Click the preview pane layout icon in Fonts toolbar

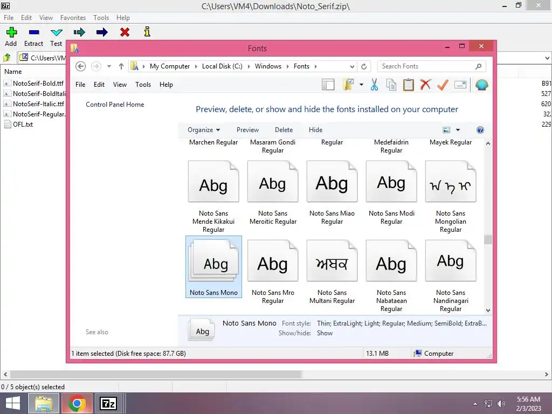click(x=328, y=85)
